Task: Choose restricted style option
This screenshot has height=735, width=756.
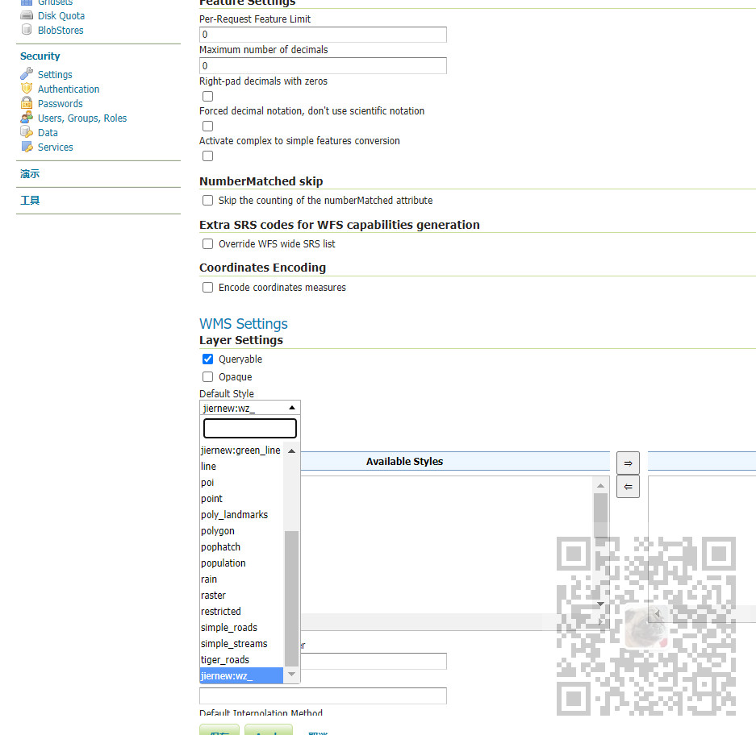Action: click(241, 611)
